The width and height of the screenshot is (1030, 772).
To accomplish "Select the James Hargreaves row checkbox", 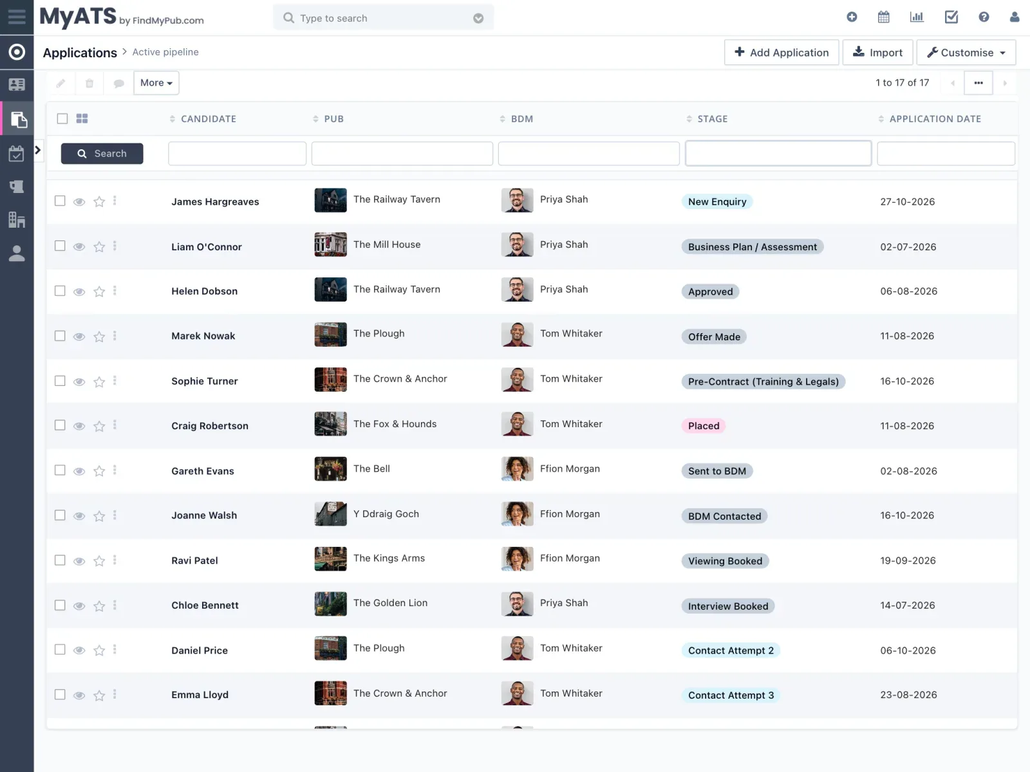I will coord(60,201).
